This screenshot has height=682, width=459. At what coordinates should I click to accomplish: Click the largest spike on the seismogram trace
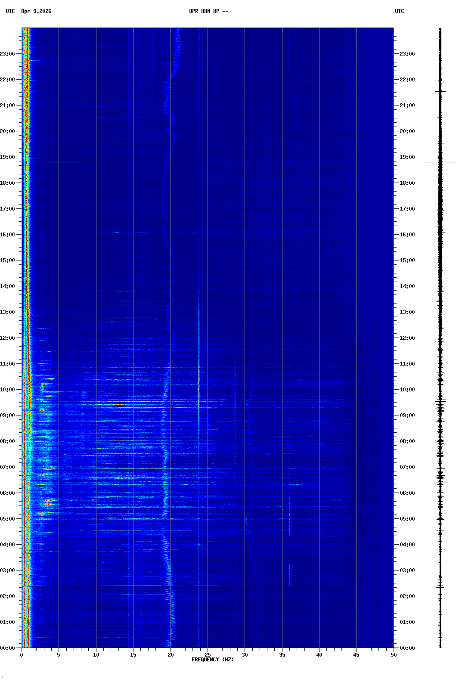[x=440, y=162]
